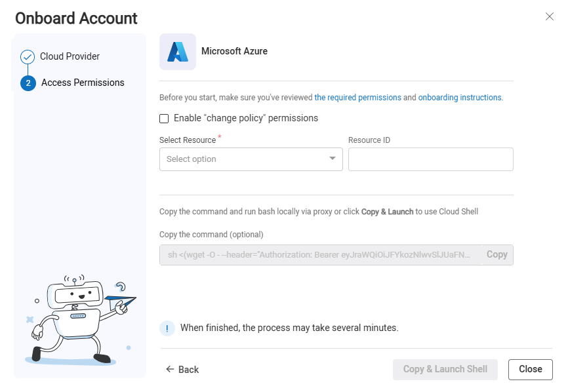Click the step 2 number circle icon
This screenshot has width=568, height=390.
click(28, 83)
